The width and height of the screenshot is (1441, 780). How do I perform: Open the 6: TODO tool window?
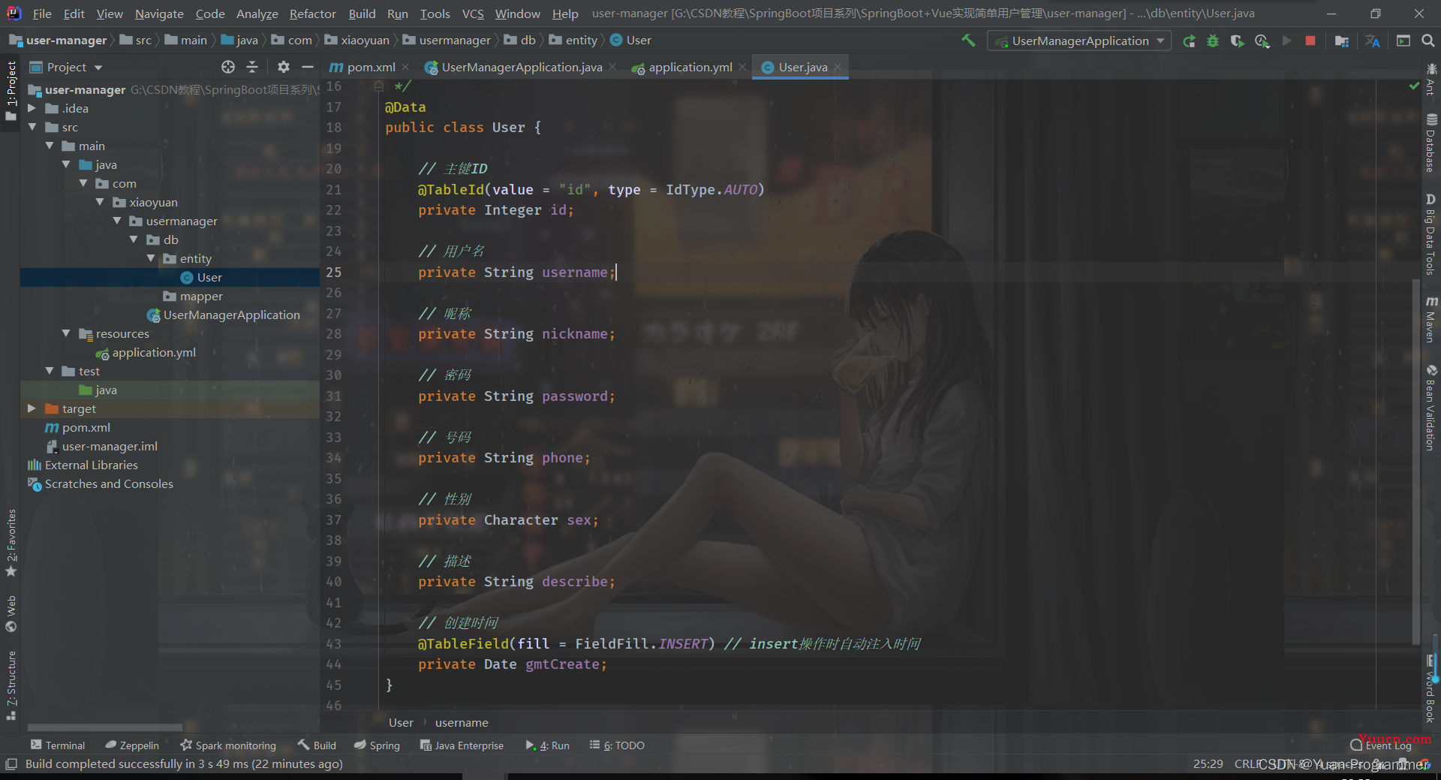coord(617,745)
